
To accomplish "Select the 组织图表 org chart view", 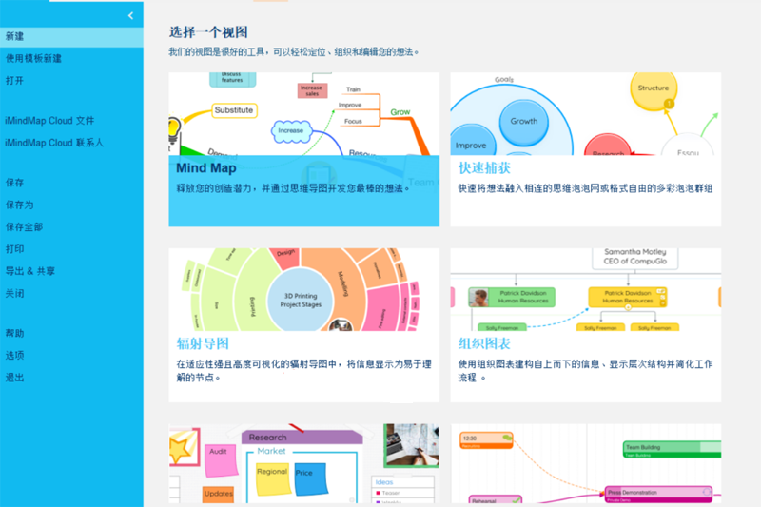I will [585, 325].
